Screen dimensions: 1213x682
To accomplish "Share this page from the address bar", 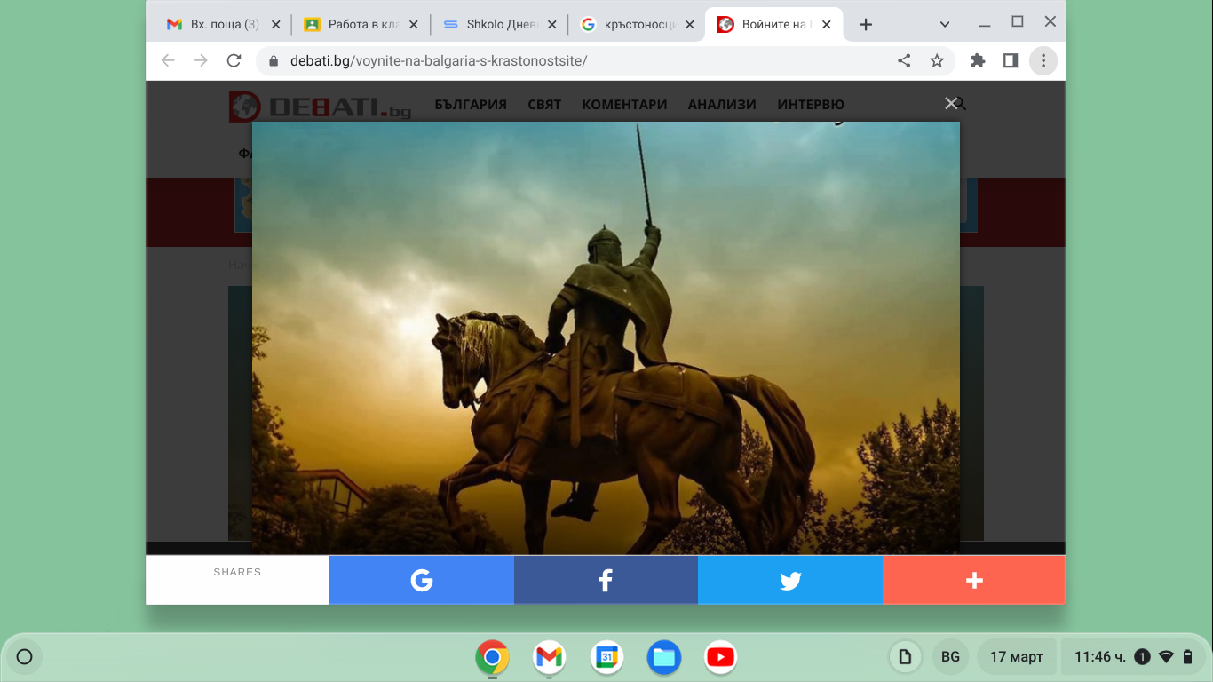I will [904, 60].
